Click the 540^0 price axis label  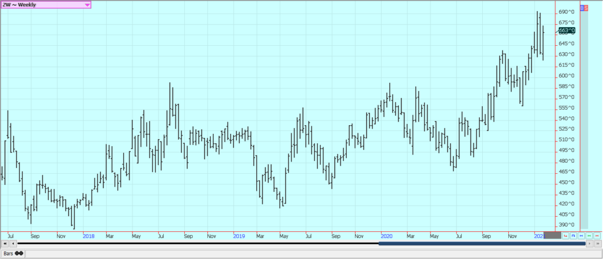567,118
